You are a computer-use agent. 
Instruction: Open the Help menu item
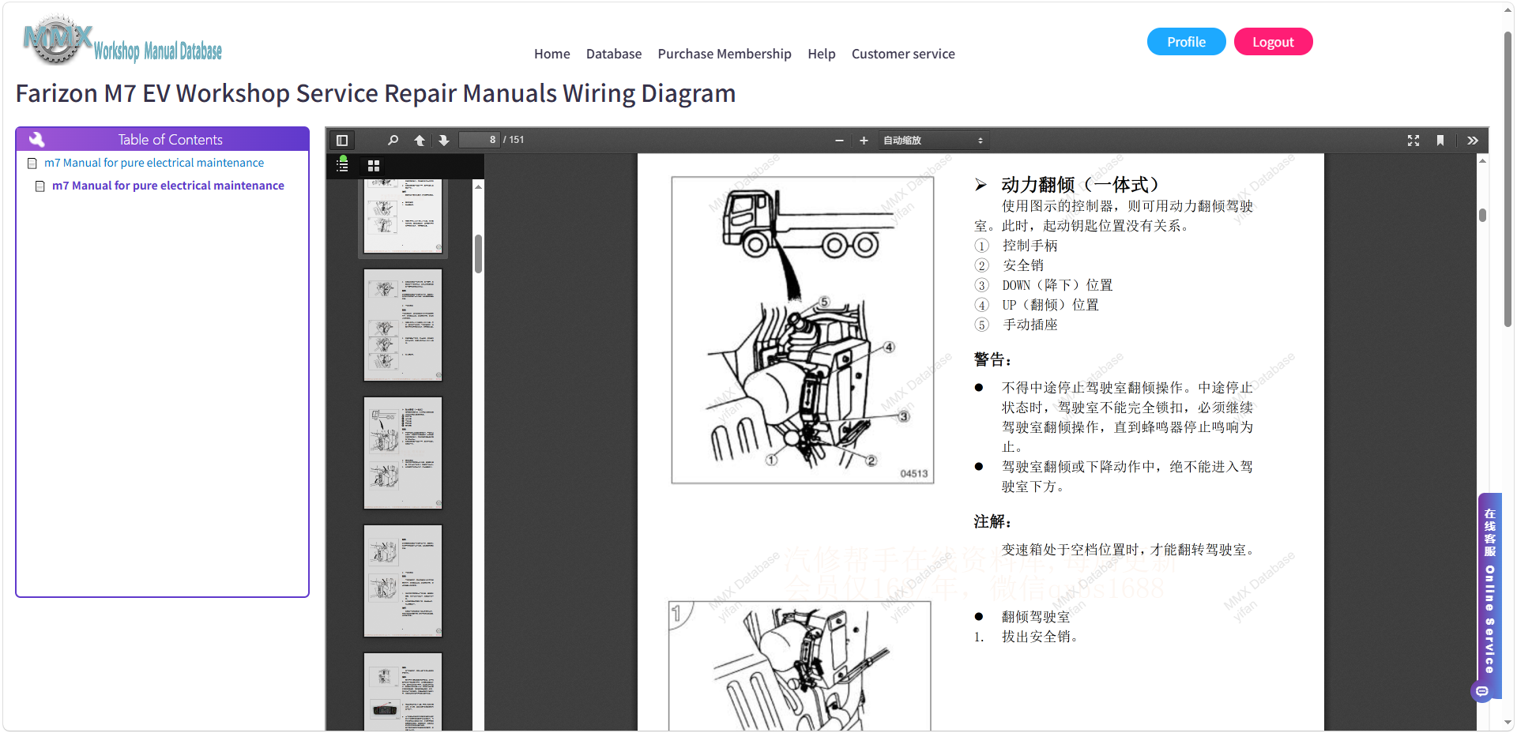[822, 54]
